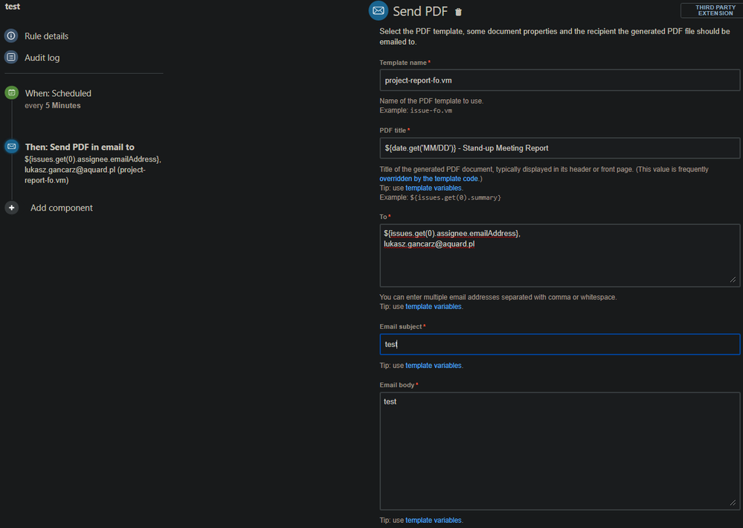Viewport: 743px width, 528px height.
Task: Click the large Send PDF envelope header icon
Action: point(378,11)
